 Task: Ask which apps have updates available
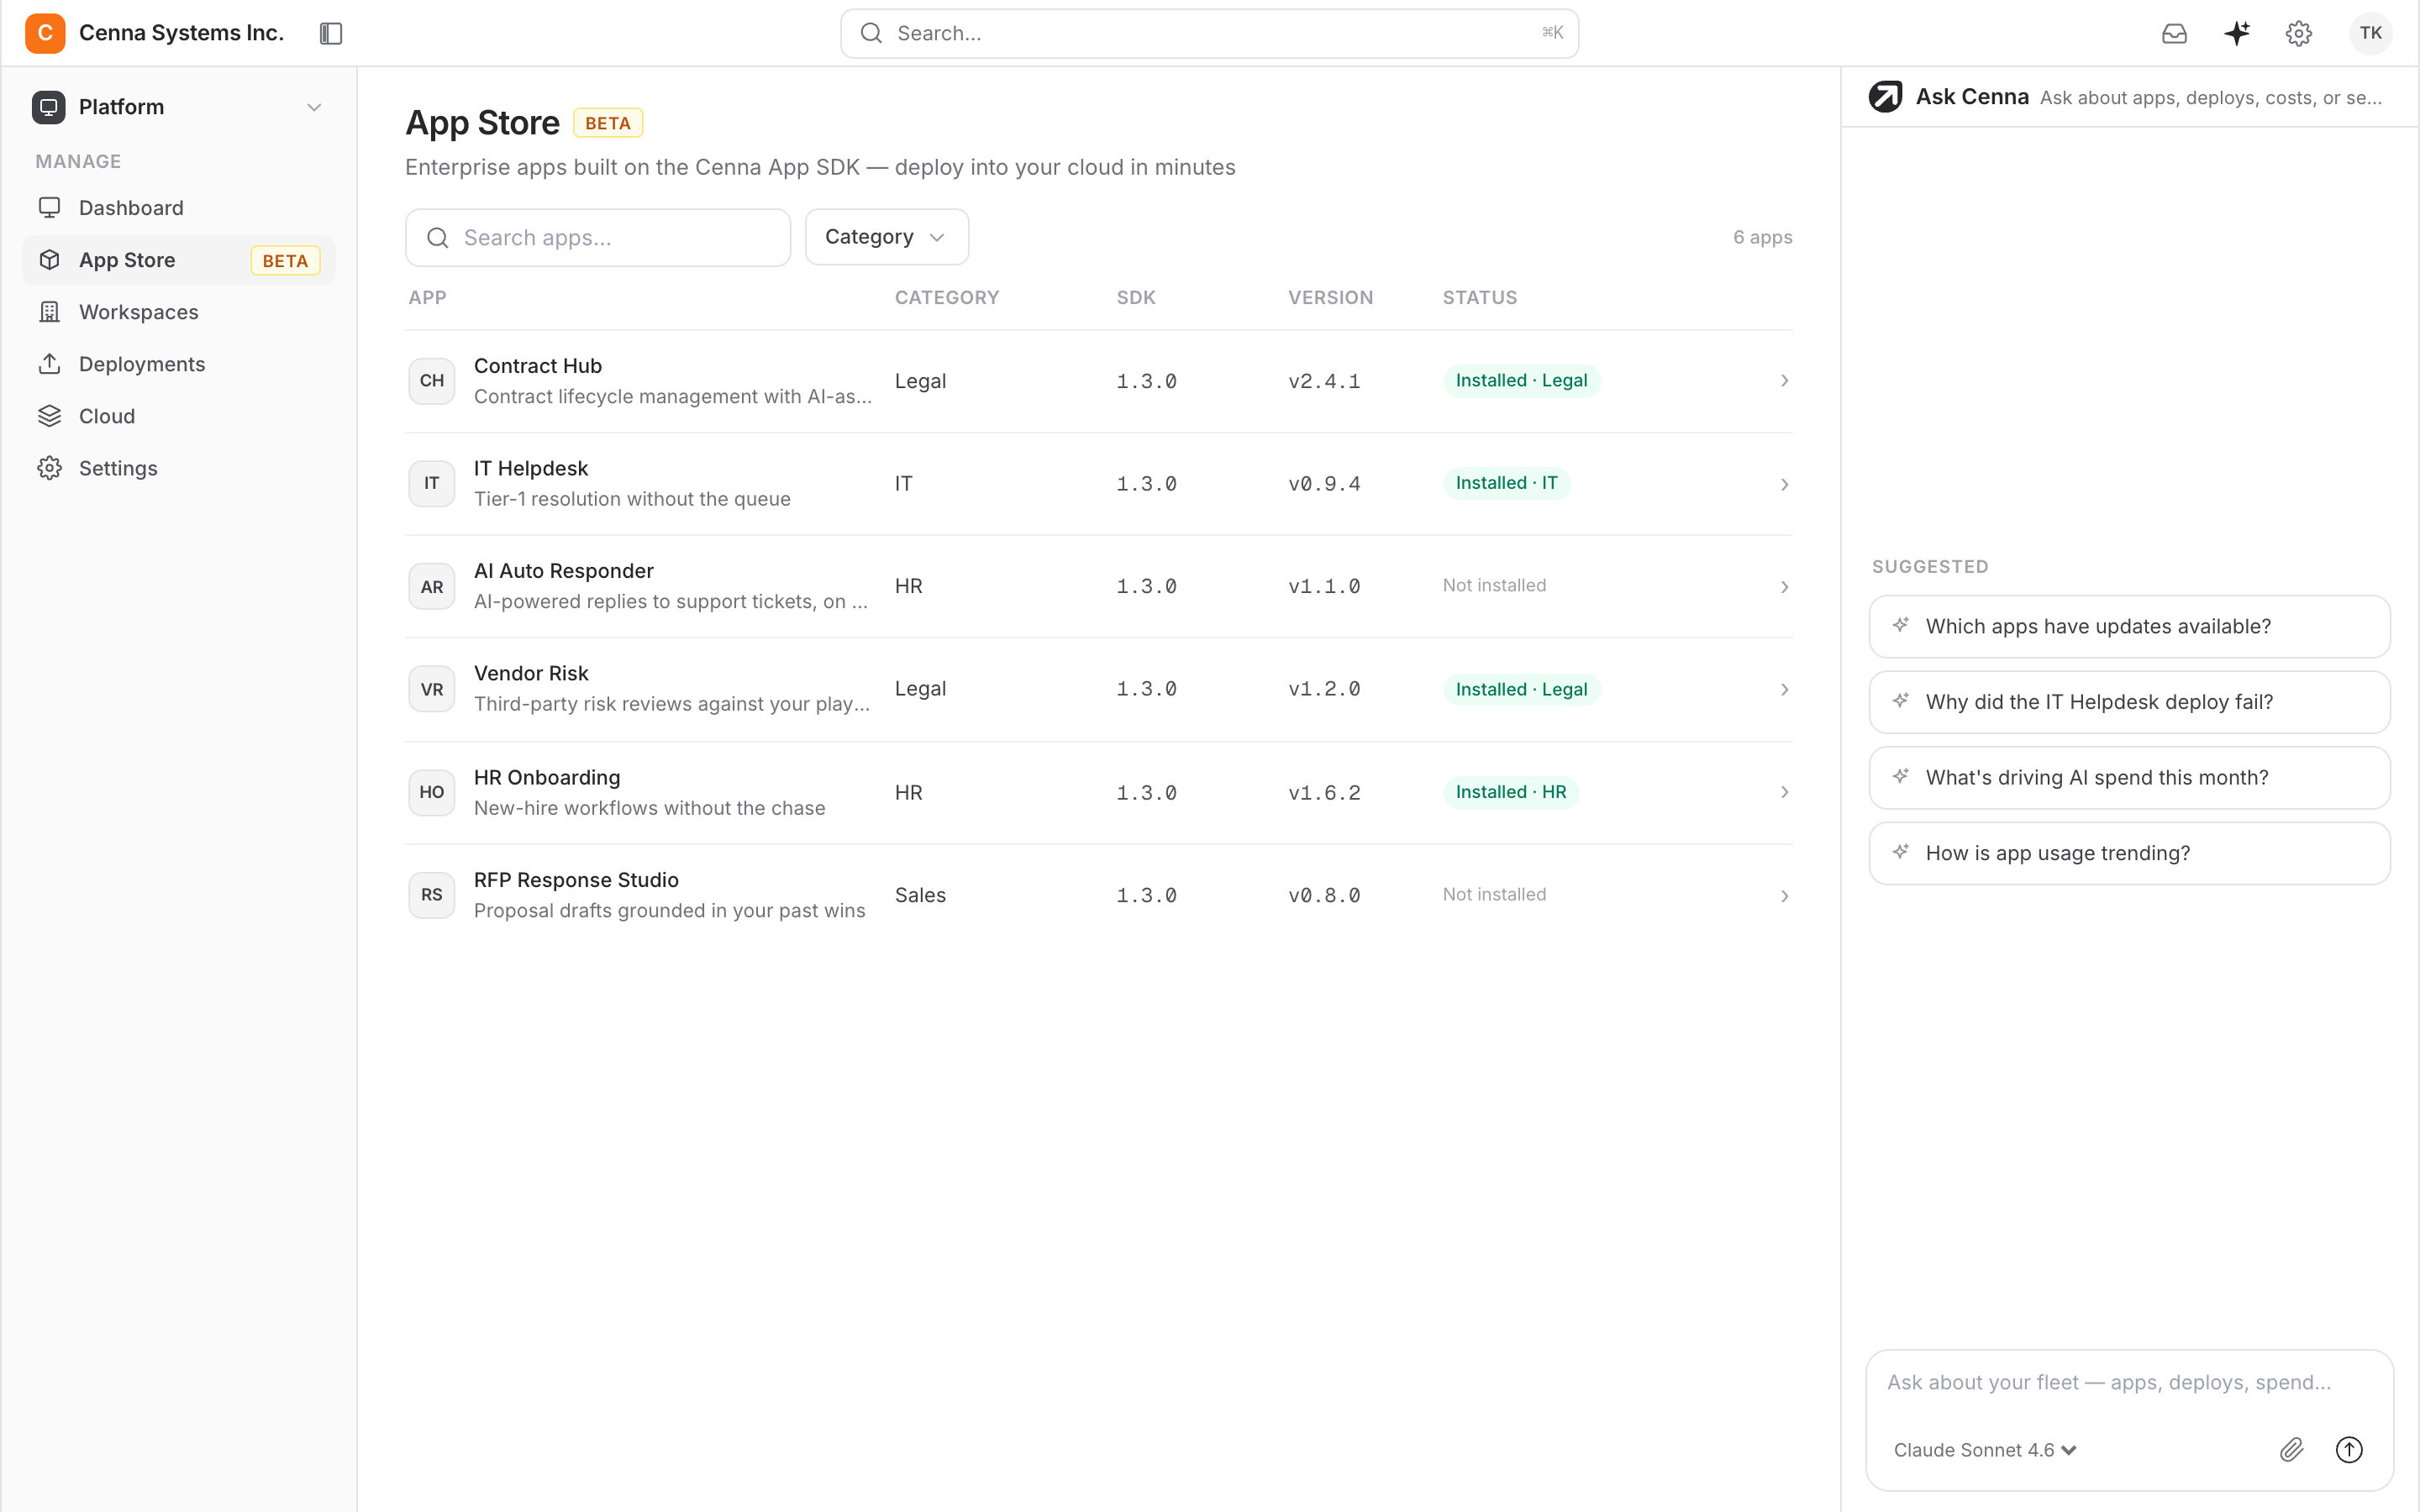click(2129, 626)
